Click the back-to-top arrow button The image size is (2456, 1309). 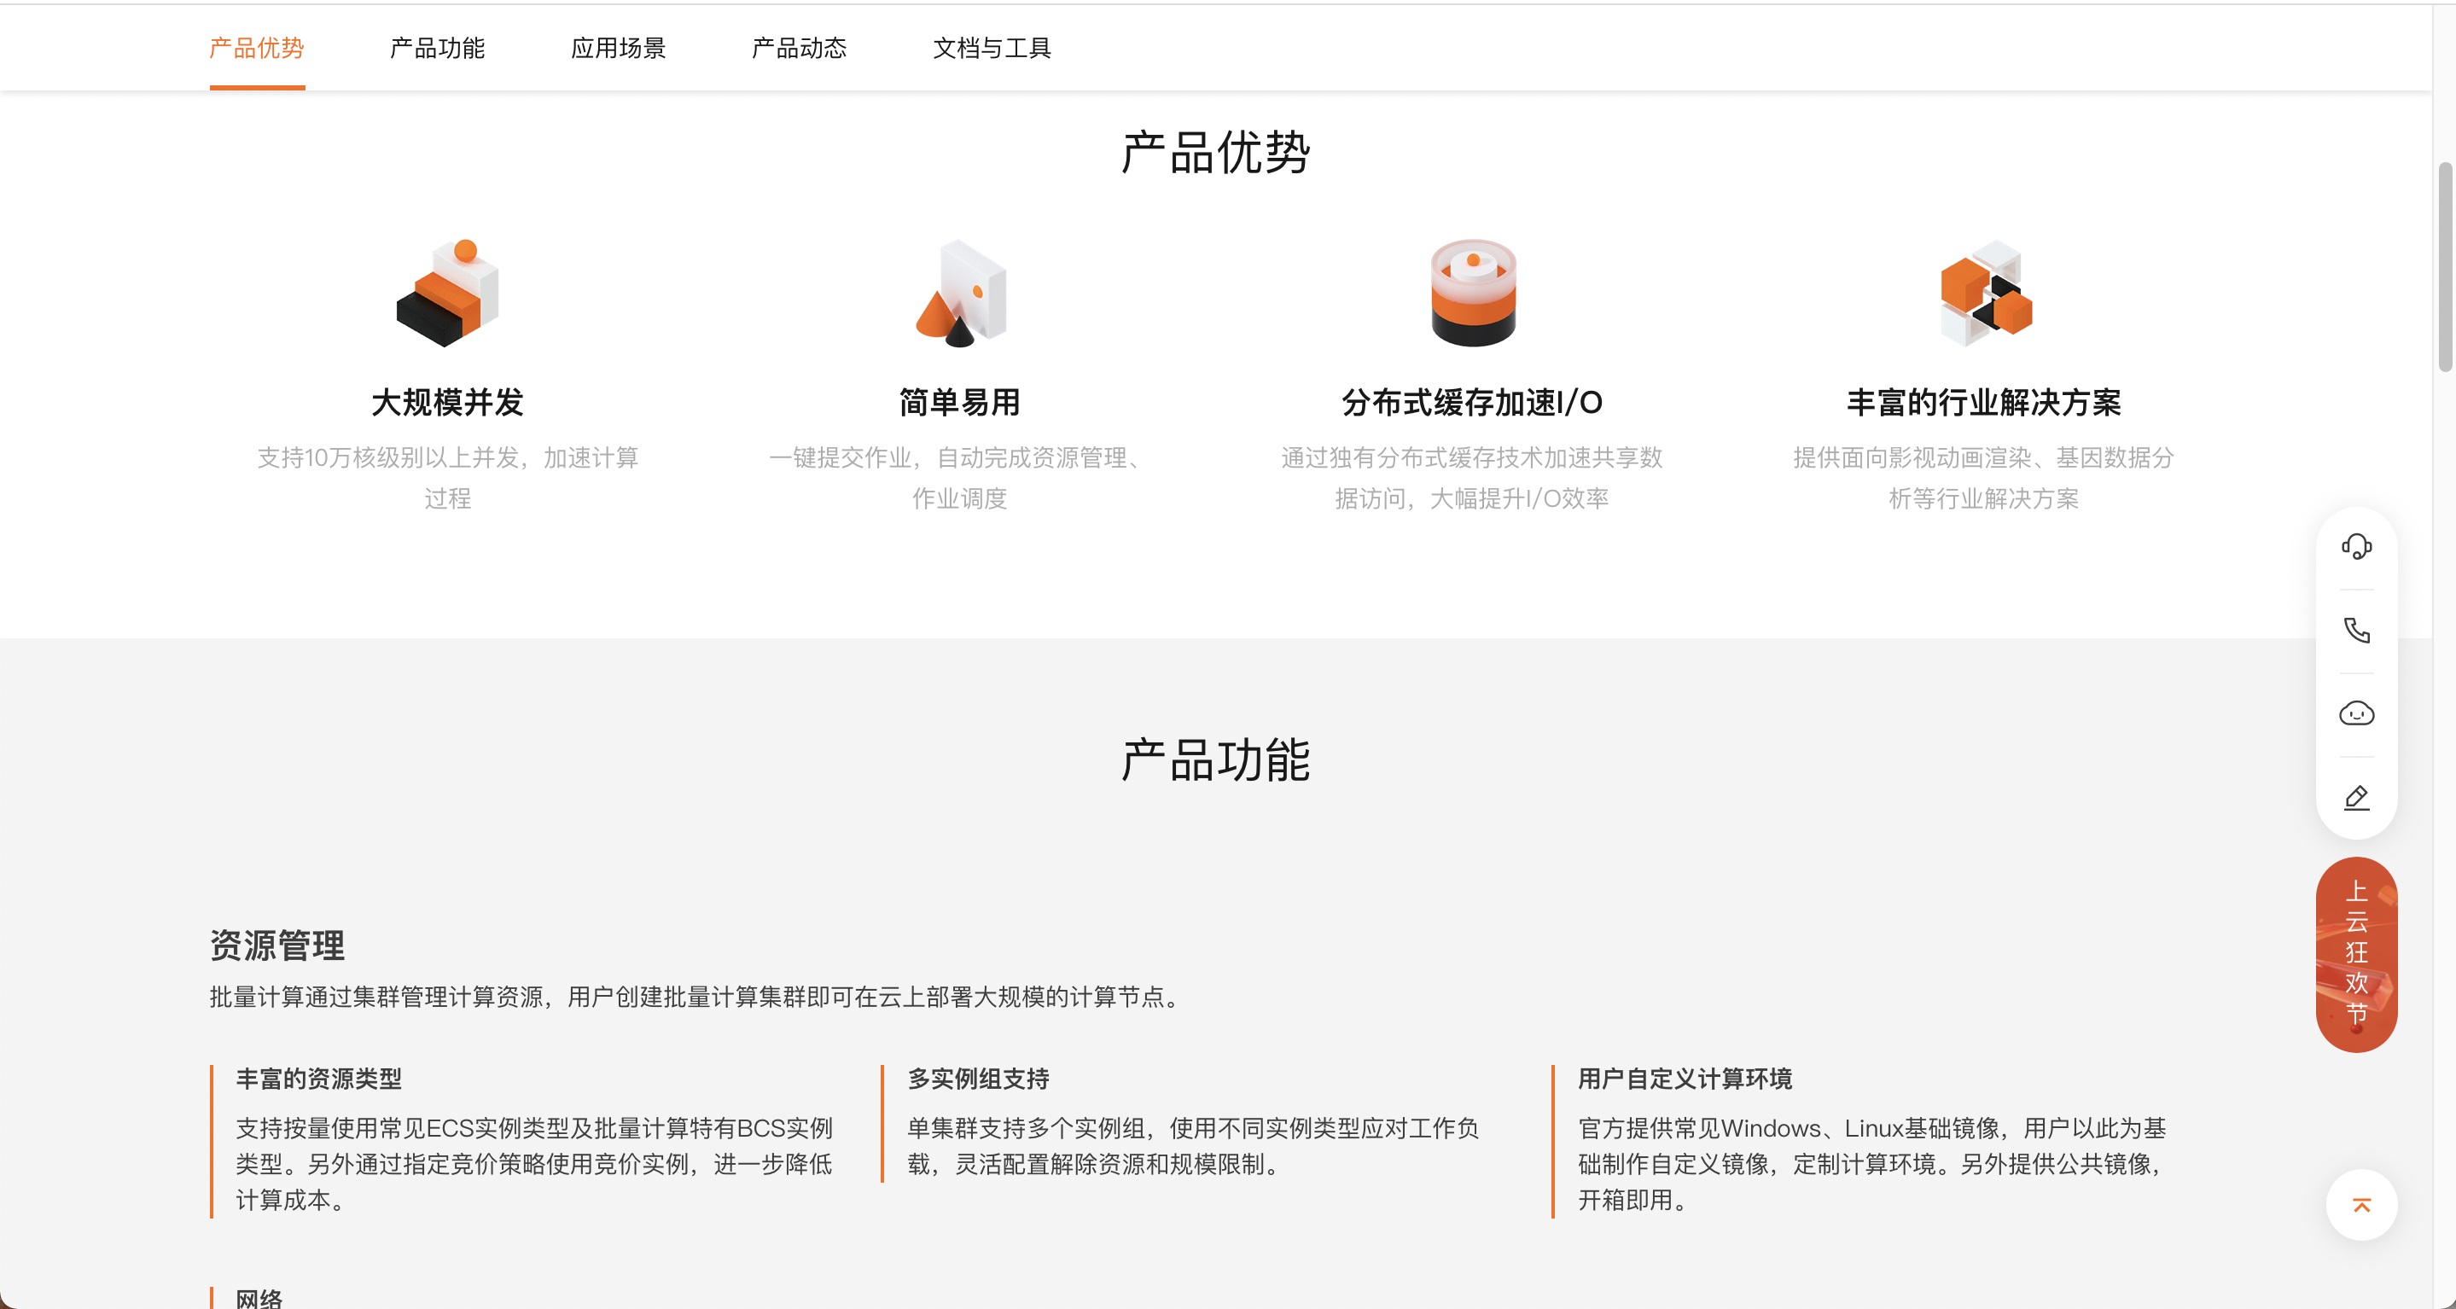pyautogui.click(x=2360, y=1205)
